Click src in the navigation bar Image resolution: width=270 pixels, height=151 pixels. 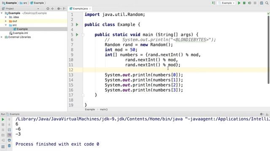24,3
